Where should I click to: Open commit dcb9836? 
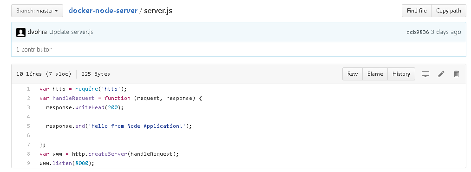[418, 32]
